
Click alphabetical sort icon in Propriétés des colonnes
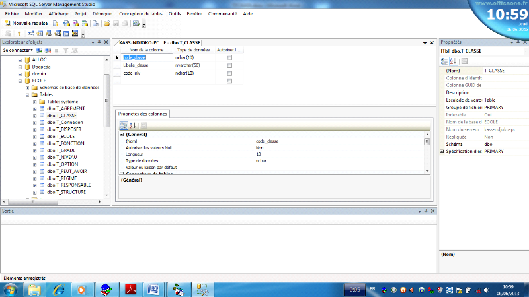[x=133, y=125]
